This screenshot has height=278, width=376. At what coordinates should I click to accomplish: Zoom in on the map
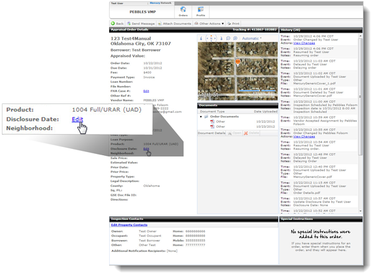pyautogui.click(x=235, y=39)
